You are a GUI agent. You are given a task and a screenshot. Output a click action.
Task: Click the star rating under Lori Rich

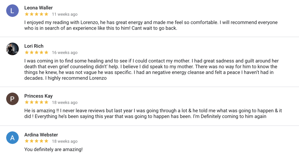(36, 52)
